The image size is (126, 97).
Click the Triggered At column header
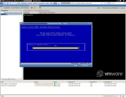[71, 82]
